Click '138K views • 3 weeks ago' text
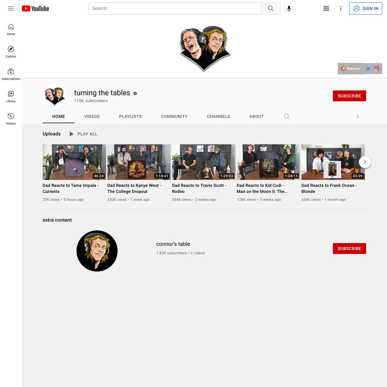 click(259, 199)
